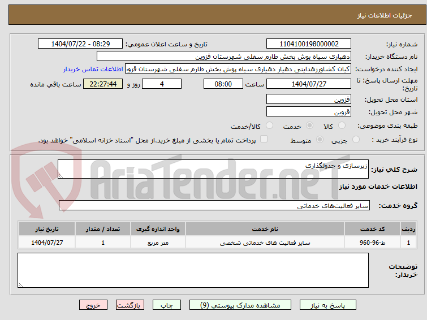Click the خروج exit button
The image size is (427, 320).
click(x=93, y=305)
